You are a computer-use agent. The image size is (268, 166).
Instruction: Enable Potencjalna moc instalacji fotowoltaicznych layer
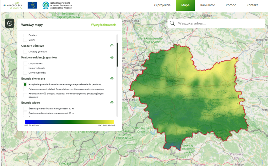(x=25, y=90)
